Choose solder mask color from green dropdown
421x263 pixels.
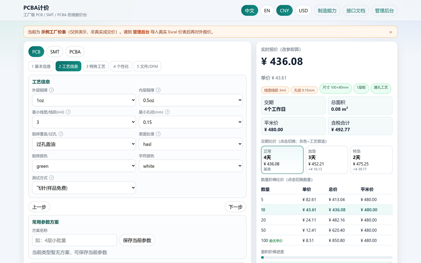coord(84,166)
